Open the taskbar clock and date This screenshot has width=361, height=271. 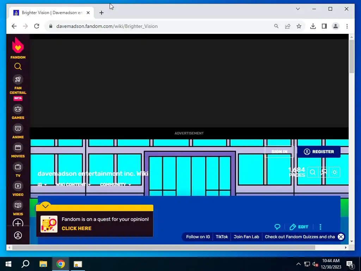[331, 264]
